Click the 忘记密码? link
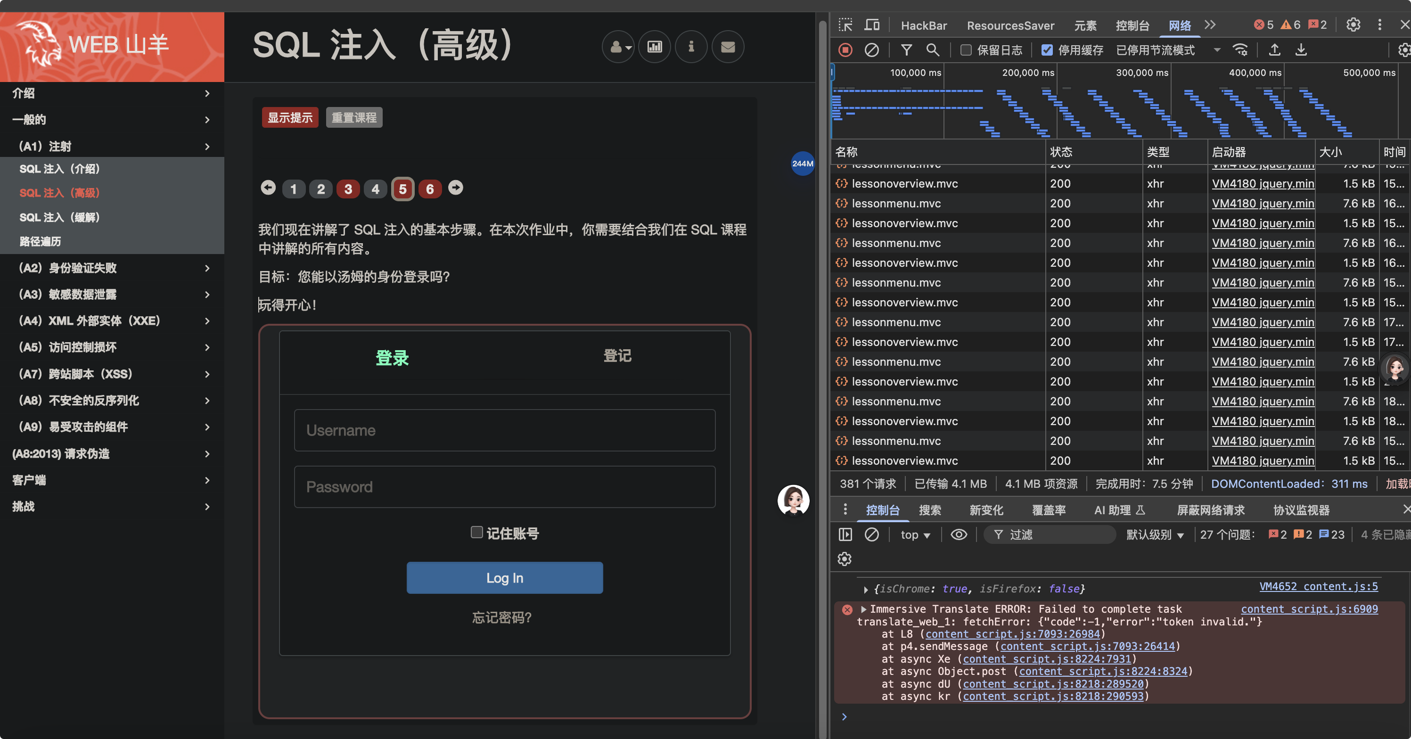The width and height of the screenshot is (1411, 739). 502,618
